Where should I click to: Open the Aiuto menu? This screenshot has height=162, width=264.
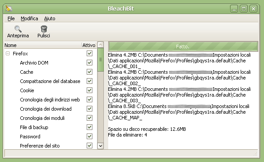pos(50,18)
